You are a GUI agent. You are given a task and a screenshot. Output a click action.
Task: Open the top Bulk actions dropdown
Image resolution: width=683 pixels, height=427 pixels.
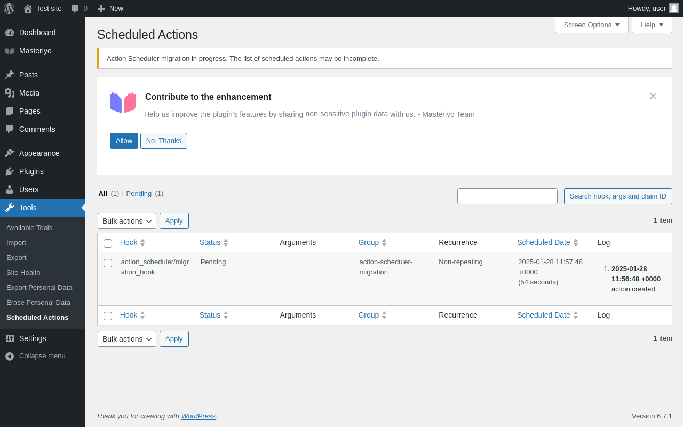pyautogui.click(x=127, y=221)
